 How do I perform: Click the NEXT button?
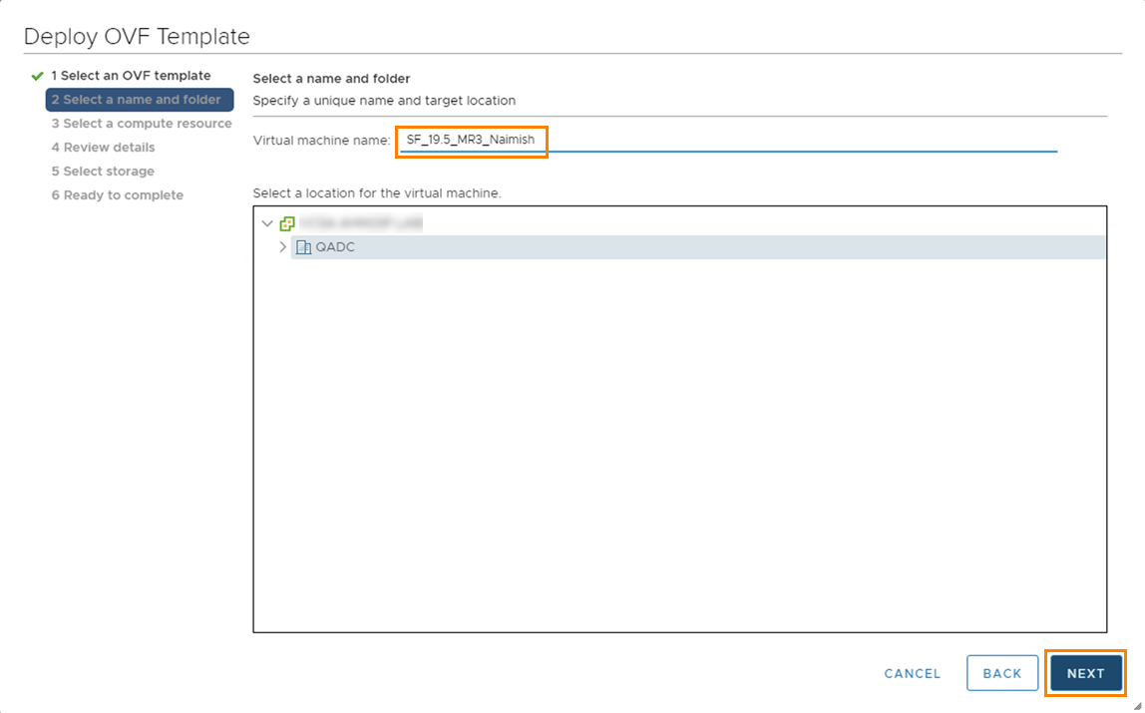[x=1085, y=673]
